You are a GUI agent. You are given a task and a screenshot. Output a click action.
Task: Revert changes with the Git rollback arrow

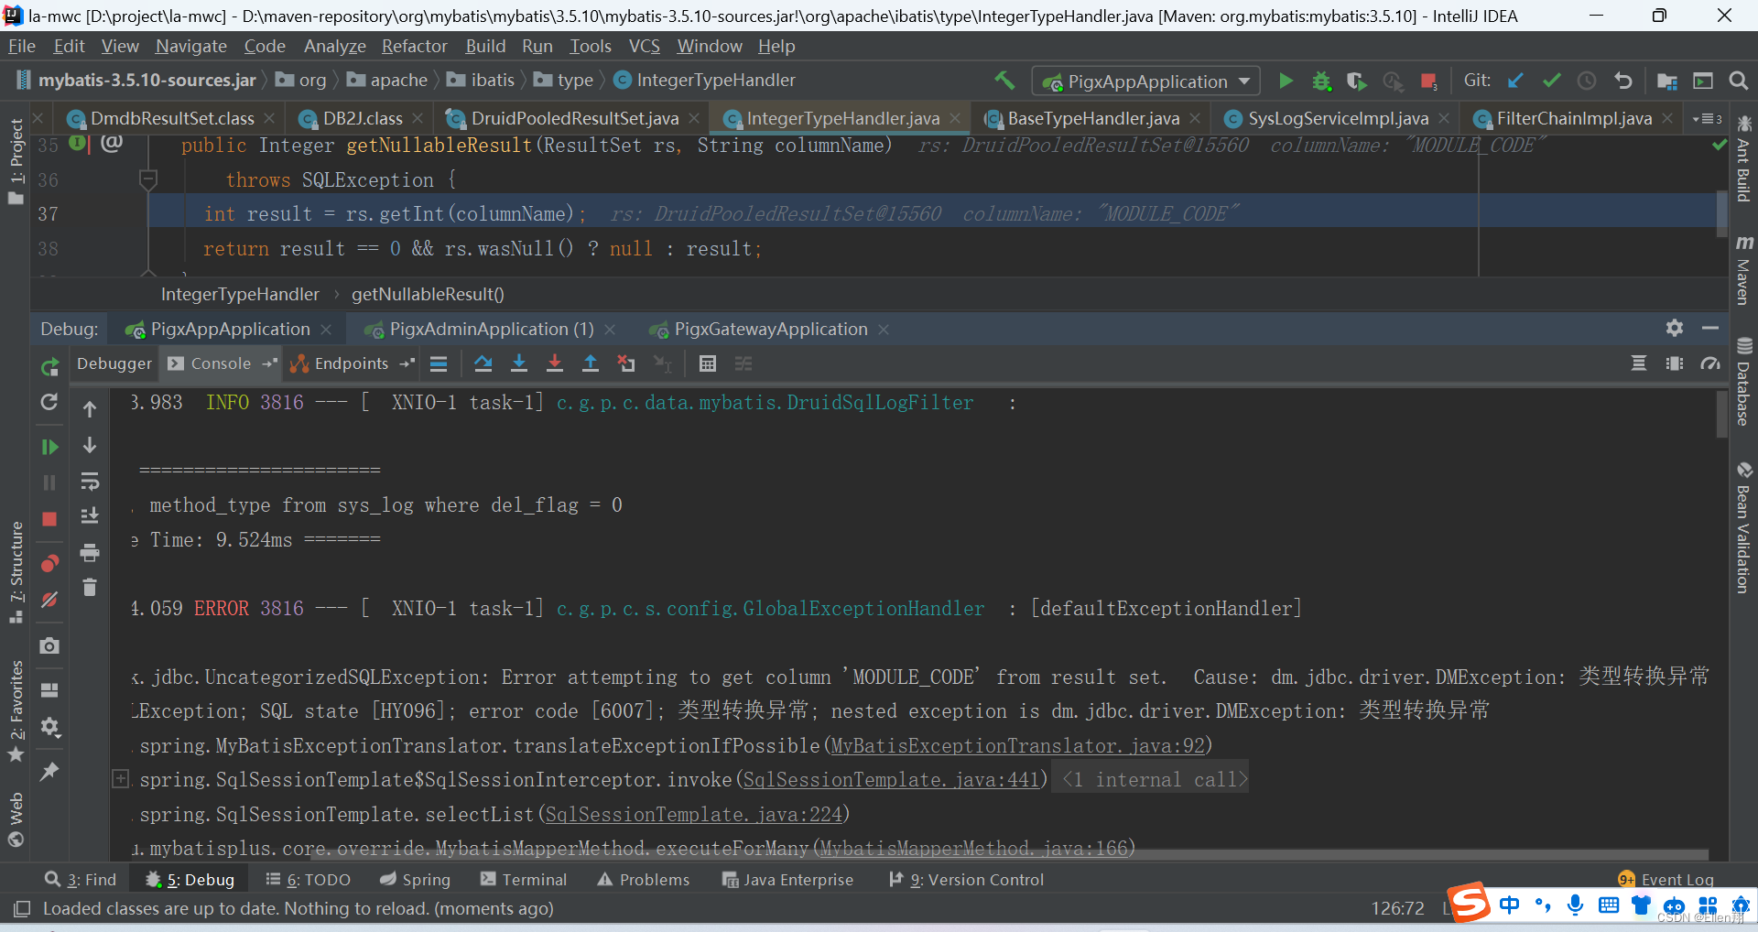(1622, 81)
